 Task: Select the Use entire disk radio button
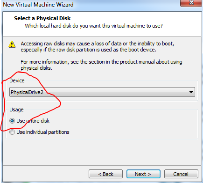pyautogui.click(x=12, y=121)
